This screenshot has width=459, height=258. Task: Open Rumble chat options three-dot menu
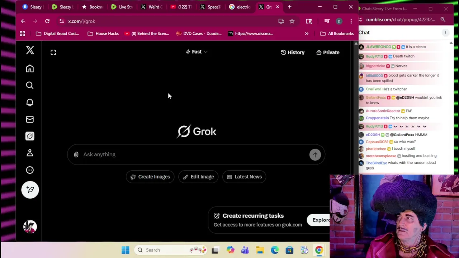[445, 33]
